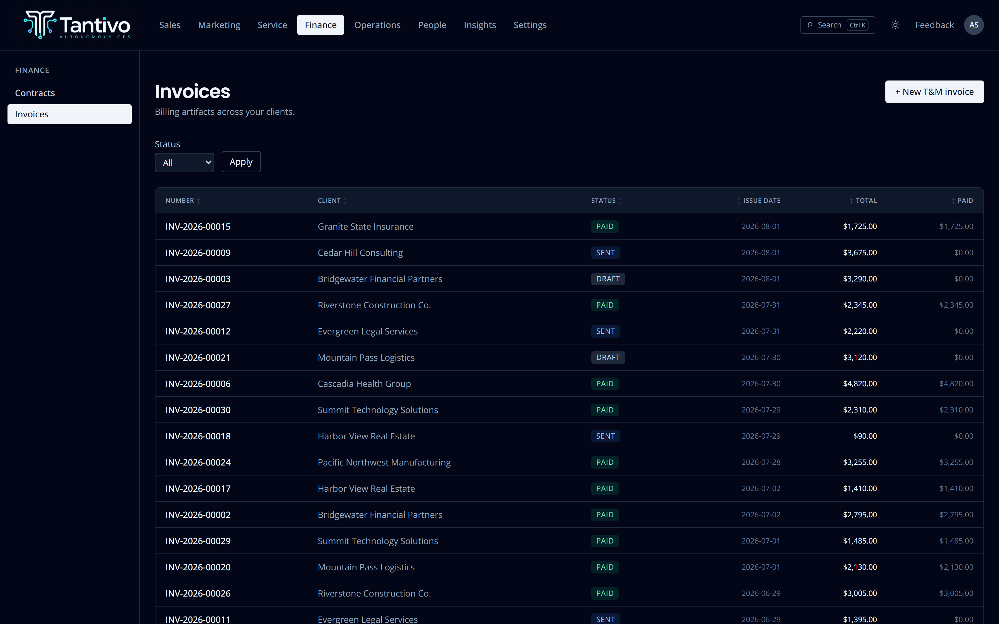Open invoice INV-2026-00017
Viewport: 999px width, 624px height.
[198, 489]
